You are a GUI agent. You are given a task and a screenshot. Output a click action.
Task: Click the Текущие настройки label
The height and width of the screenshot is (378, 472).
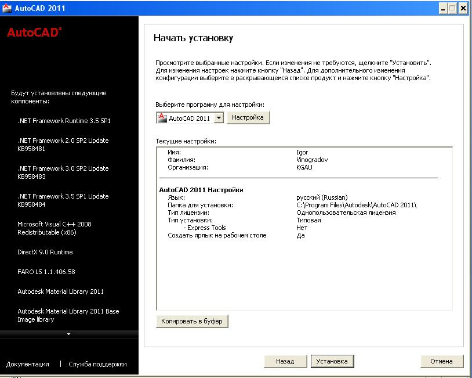click(x=186, y=141)
